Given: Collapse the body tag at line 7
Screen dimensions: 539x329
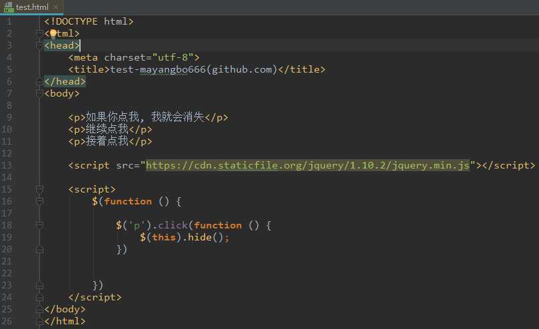Looking at the screenshot, I should click(39, 93).
